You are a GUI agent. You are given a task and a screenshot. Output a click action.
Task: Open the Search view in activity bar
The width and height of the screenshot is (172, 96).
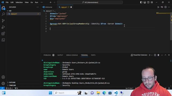pyautogui.click(x=3, y=14)
